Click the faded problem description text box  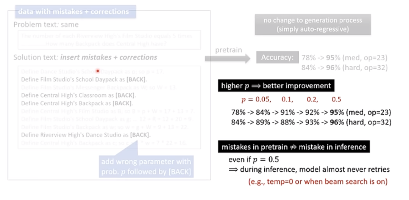(109, 40)
